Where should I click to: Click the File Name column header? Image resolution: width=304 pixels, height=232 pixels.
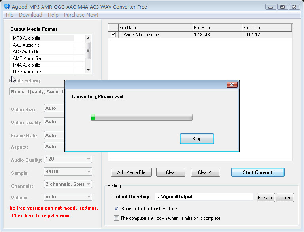155,28
